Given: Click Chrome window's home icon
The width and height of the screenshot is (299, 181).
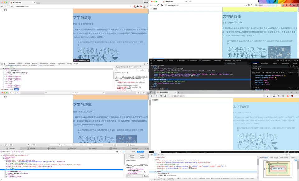Looking at the screenshot, I should 12,7.
